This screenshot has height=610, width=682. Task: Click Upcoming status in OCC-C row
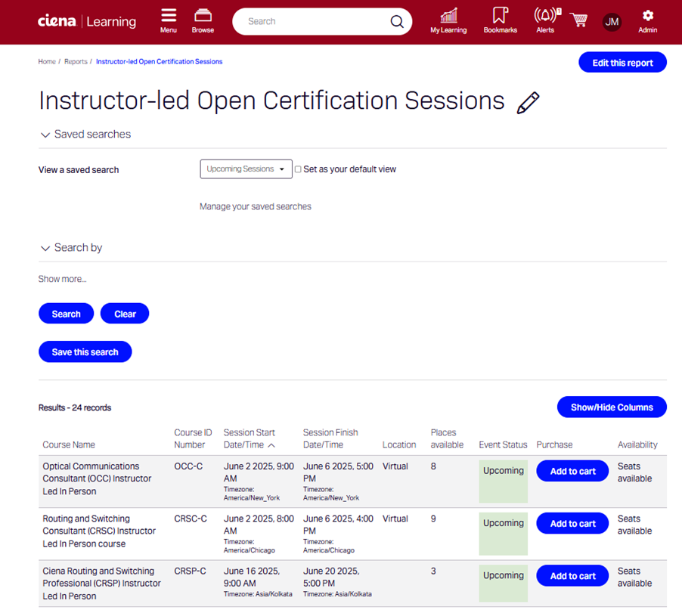504,471
